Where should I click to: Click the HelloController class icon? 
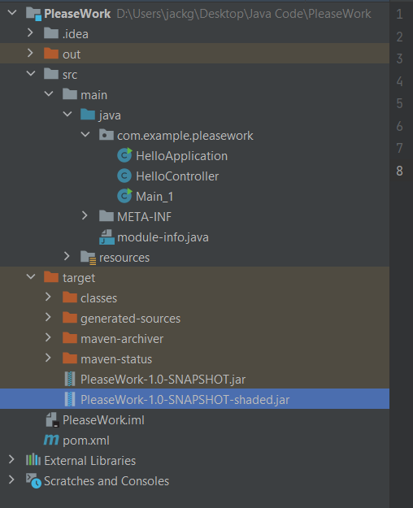click(x=124, y=176)
